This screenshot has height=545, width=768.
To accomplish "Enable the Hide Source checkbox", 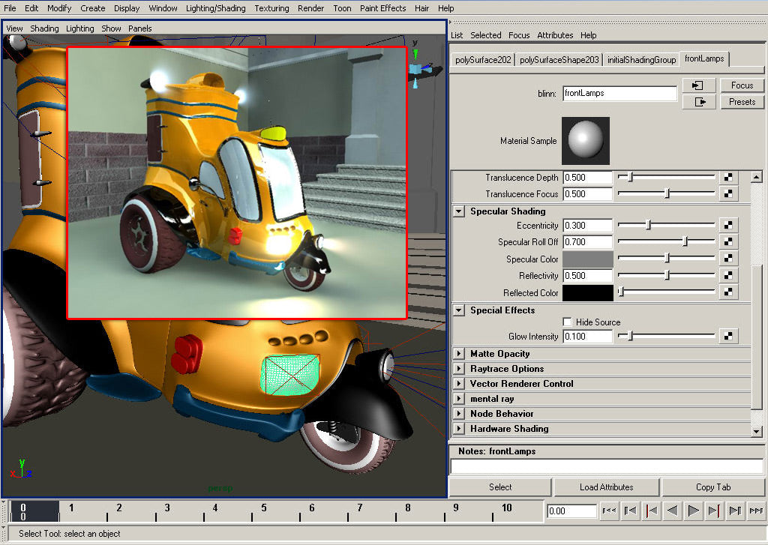I will tap(568, 322).
